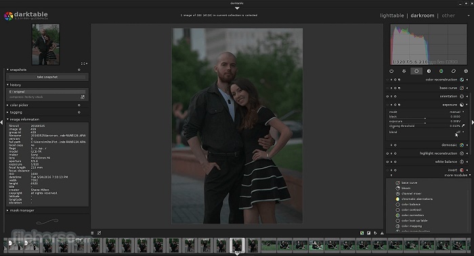Image resolution: width=474 pixels, height=256 pixels.
Task: Switch to the other view
Action: tap(448, 16)
